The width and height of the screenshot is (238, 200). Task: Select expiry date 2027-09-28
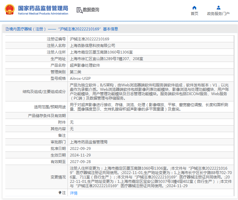[x=80, y=162]
